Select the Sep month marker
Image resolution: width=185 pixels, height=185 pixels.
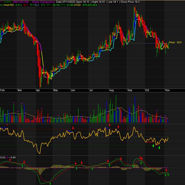coord(130,90)
